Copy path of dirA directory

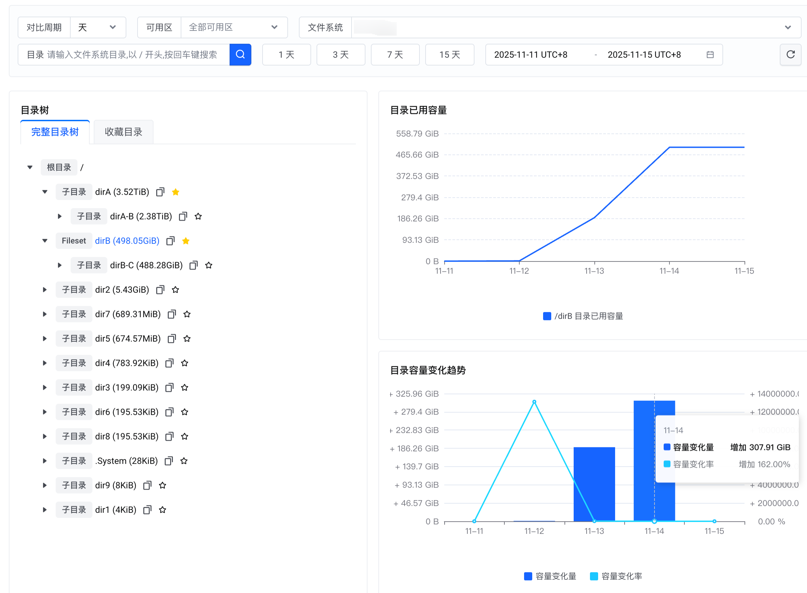pos(160,192)
